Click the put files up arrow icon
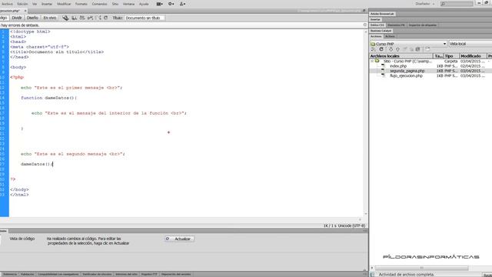The width and height of the screenshot is (492, 277). (398, 49)
